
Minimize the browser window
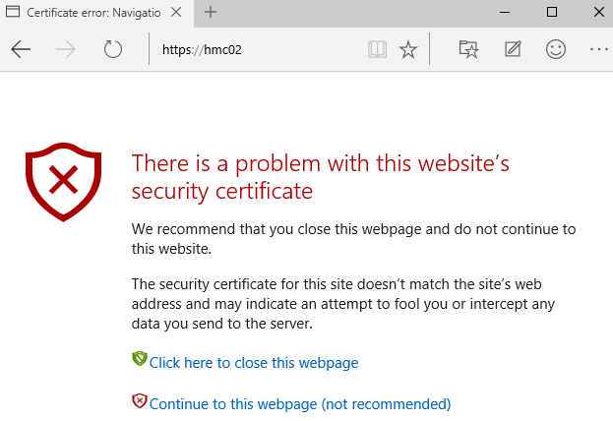coord(505,12)
